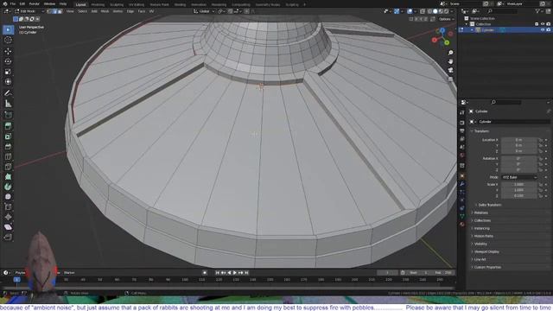Viewport: 553px width, 311px height.
Task: Select the Scale tool
Action: (8, 72)
